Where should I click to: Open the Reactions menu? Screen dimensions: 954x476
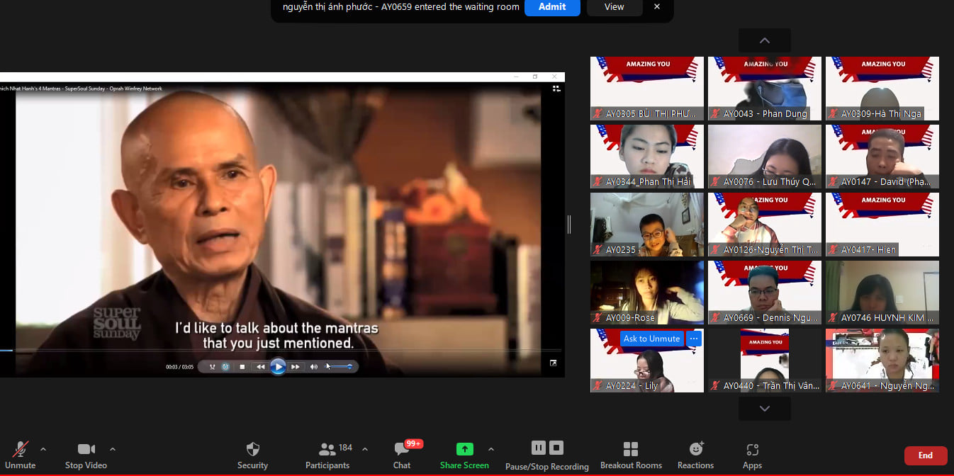(x=695, y=455)
